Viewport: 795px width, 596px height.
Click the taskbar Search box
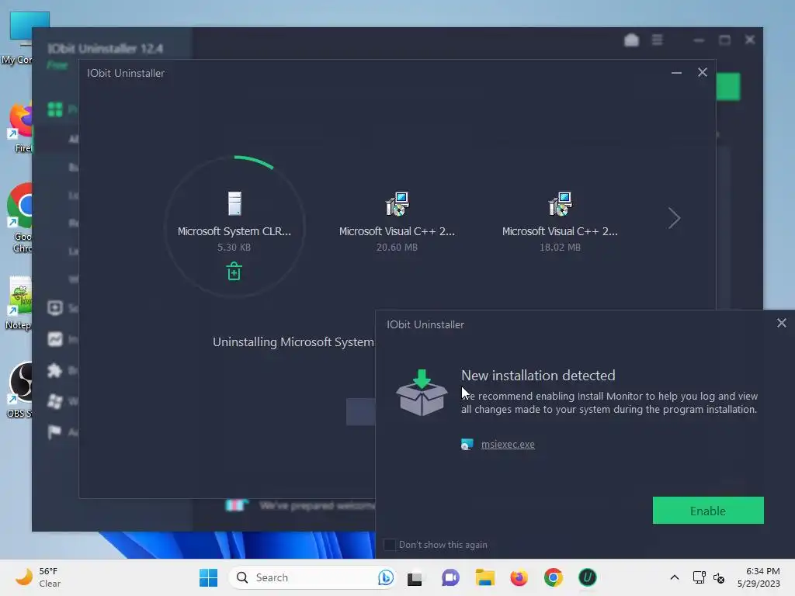[x=311, y=577]
